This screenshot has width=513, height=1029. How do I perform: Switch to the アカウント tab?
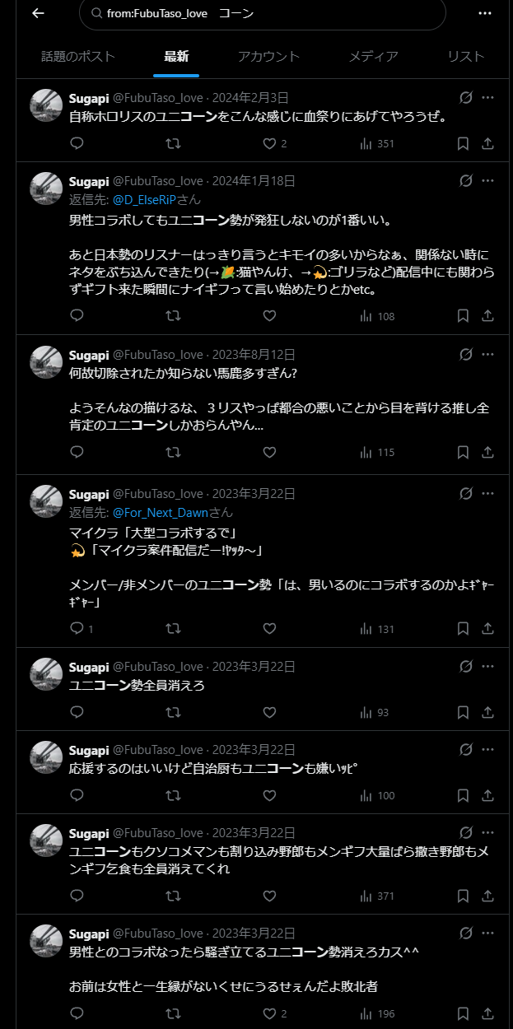tap(268, 56)
